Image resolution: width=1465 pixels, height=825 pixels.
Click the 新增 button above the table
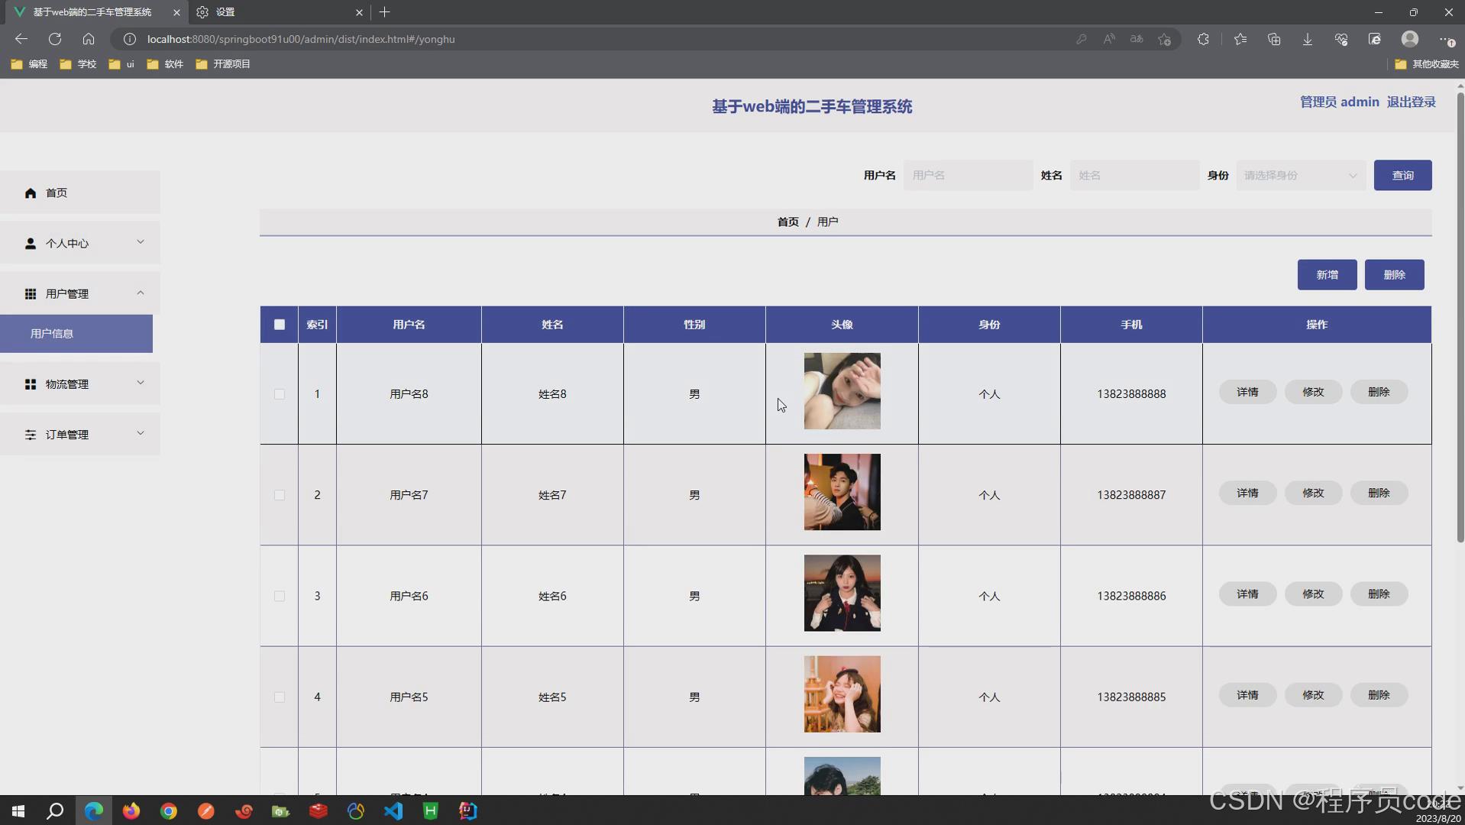click(x=1328, y=274)
